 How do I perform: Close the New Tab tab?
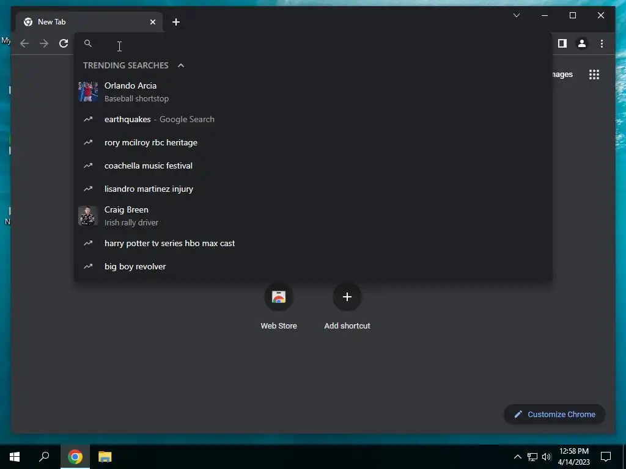pyautogui.click(x=152, y=22)
